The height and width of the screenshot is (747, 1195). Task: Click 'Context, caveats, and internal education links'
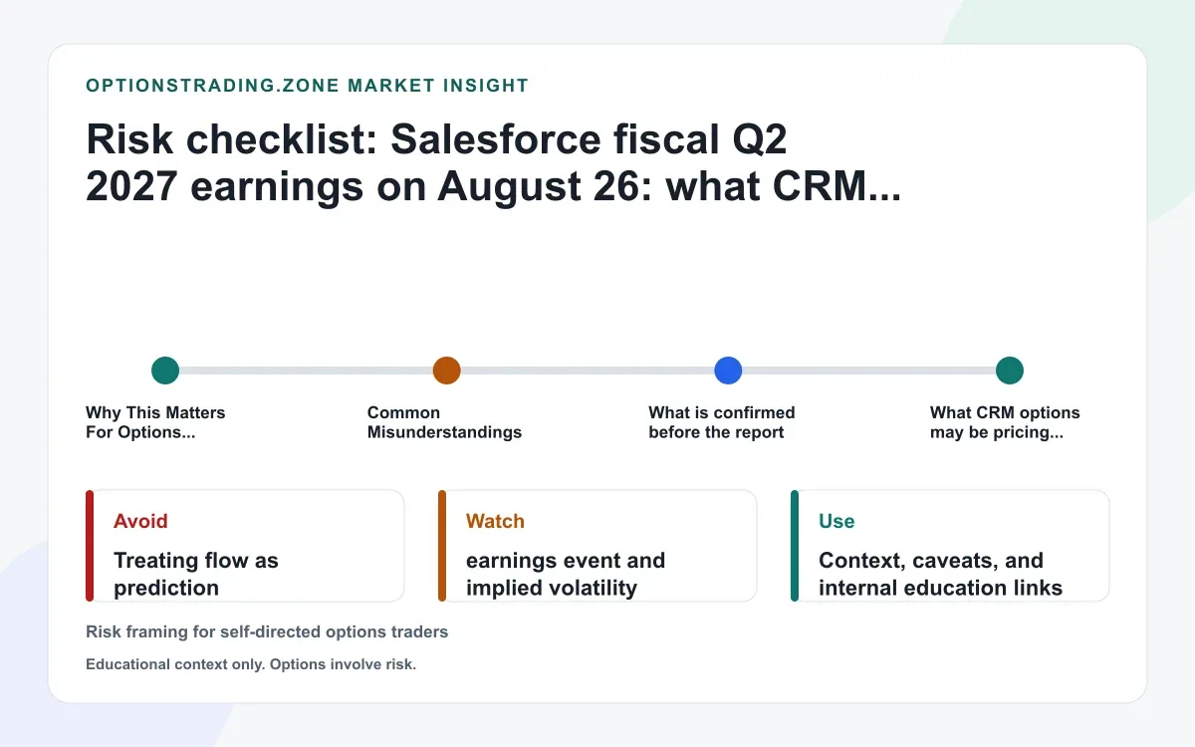click(941, 574)
